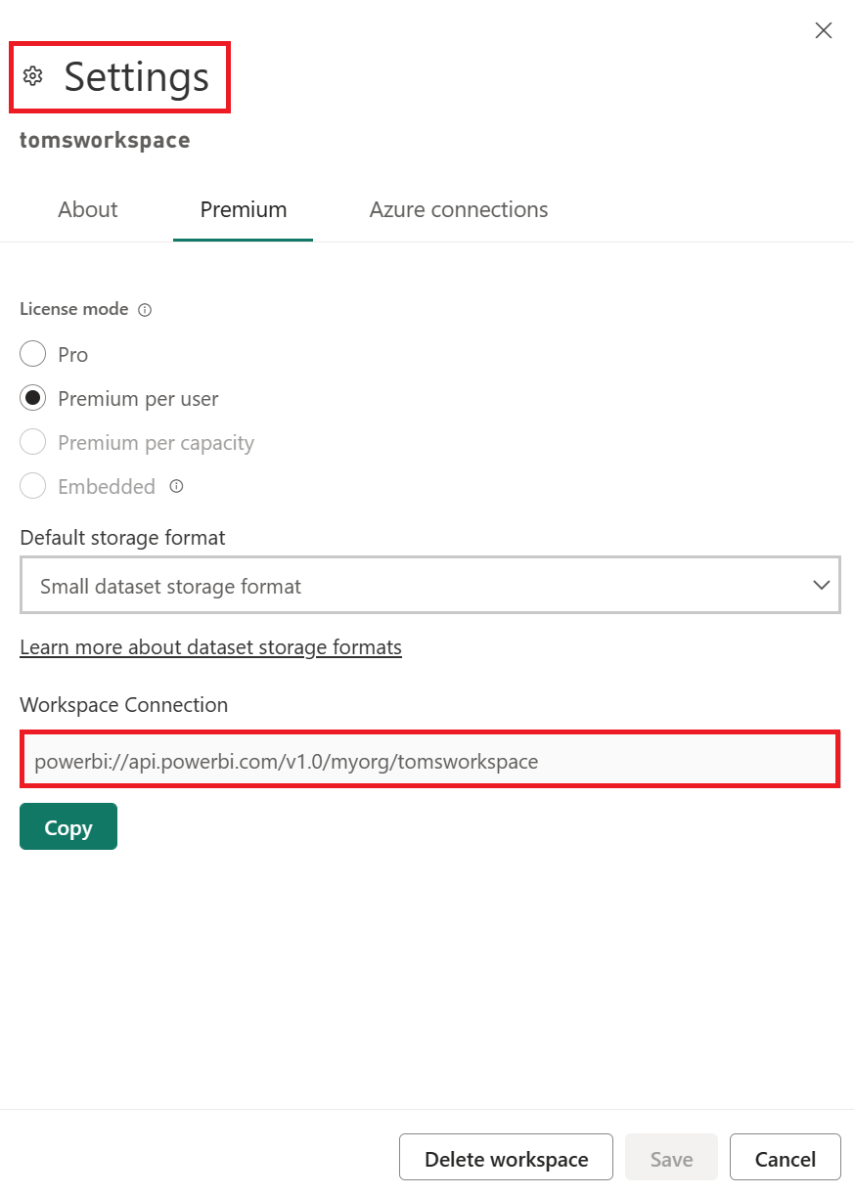Select the Premium tab
The image size is (854, 1195).
pyautogui.click(x=243, y=209)
